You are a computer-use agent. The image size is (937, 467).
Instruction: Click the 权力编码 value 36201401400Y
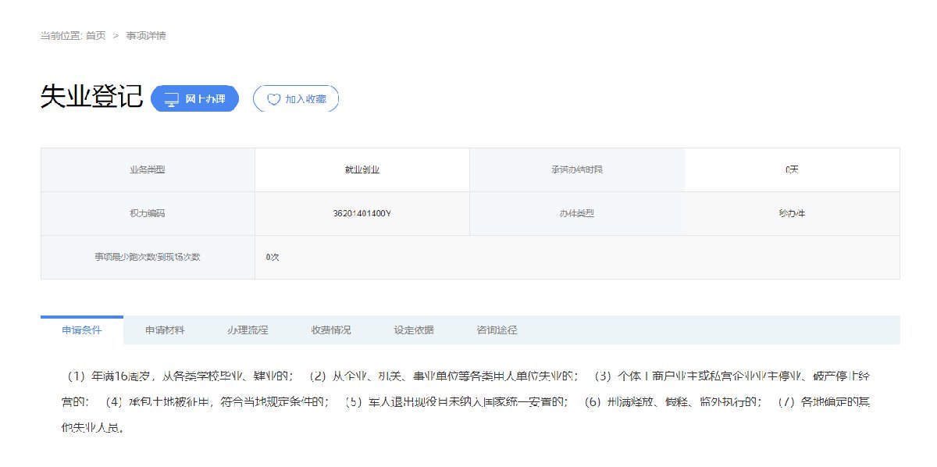[362, 213]
